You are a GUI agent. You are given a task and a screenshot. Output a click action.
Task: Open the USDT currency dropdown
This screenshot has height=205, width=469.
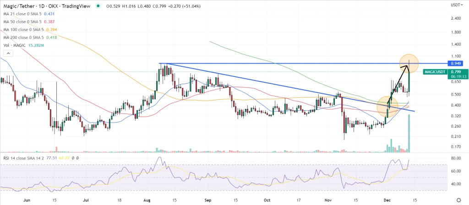point(456,5)
